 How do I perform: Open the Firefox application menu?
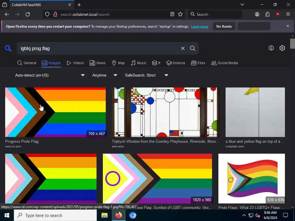point(288,14)
